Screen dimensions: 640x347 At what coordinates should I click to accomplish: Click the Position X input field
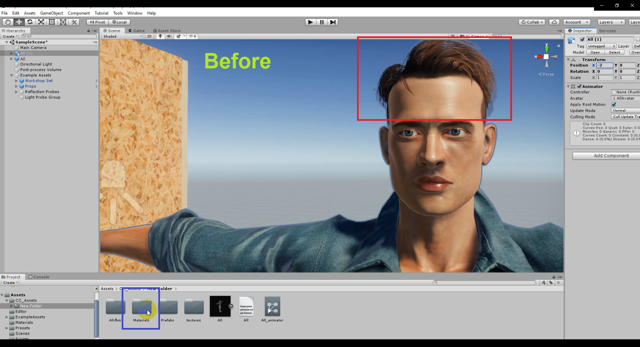pos(605,65)
